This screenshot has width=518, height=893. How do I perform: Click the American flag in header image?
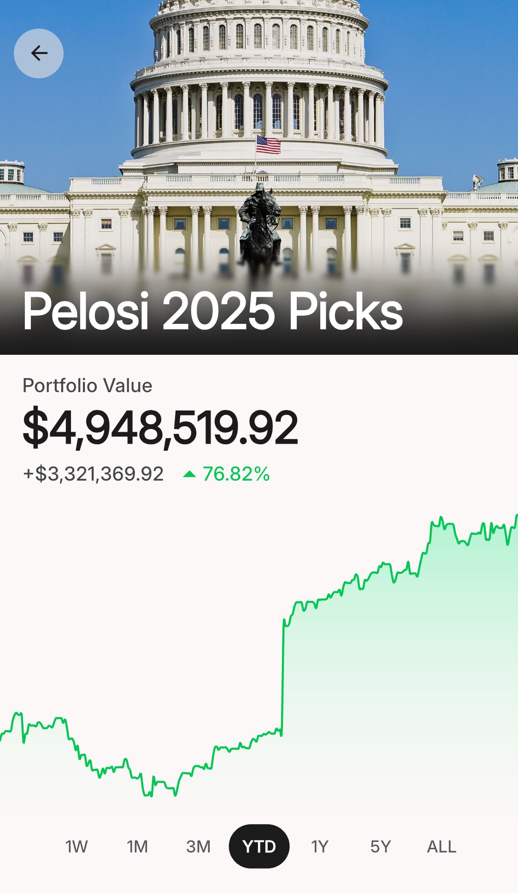(268, 145)
